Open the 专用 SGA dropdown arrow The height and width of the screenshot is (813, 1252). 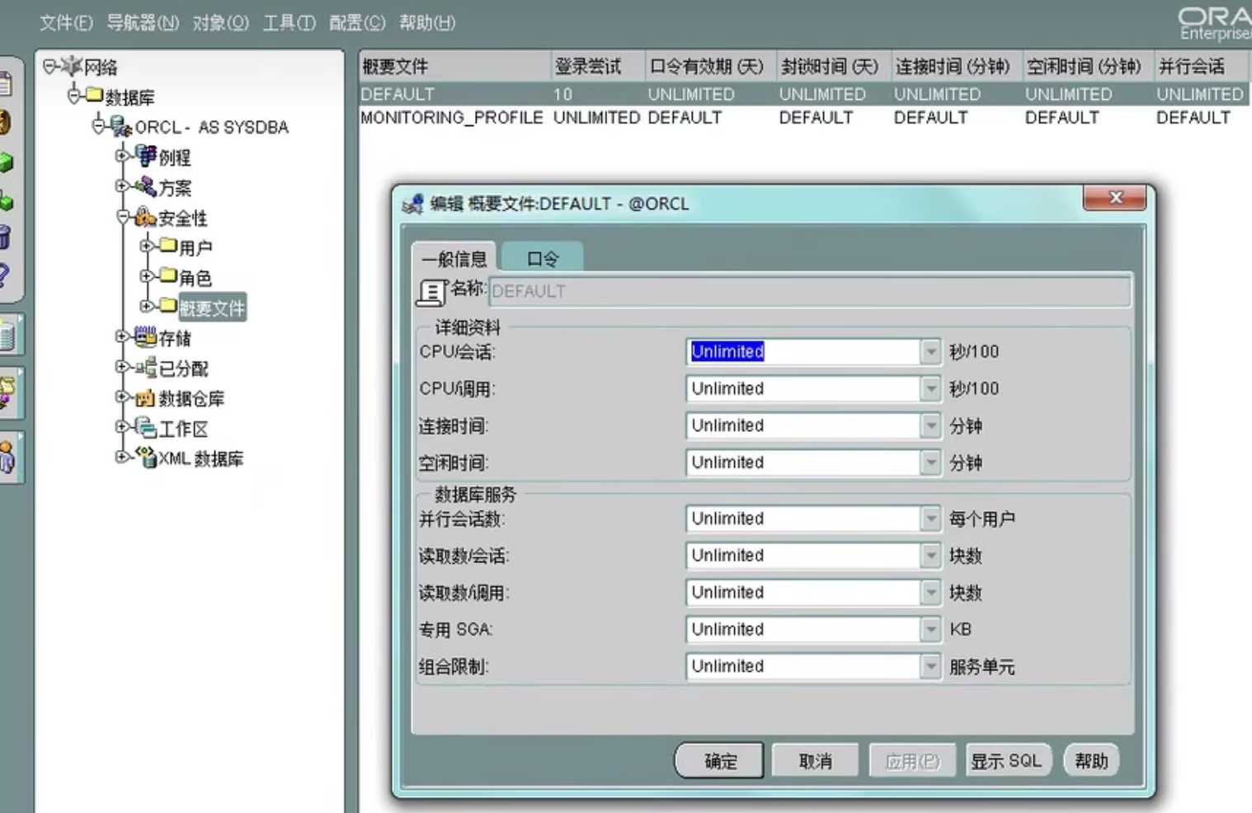coord(930,629)
